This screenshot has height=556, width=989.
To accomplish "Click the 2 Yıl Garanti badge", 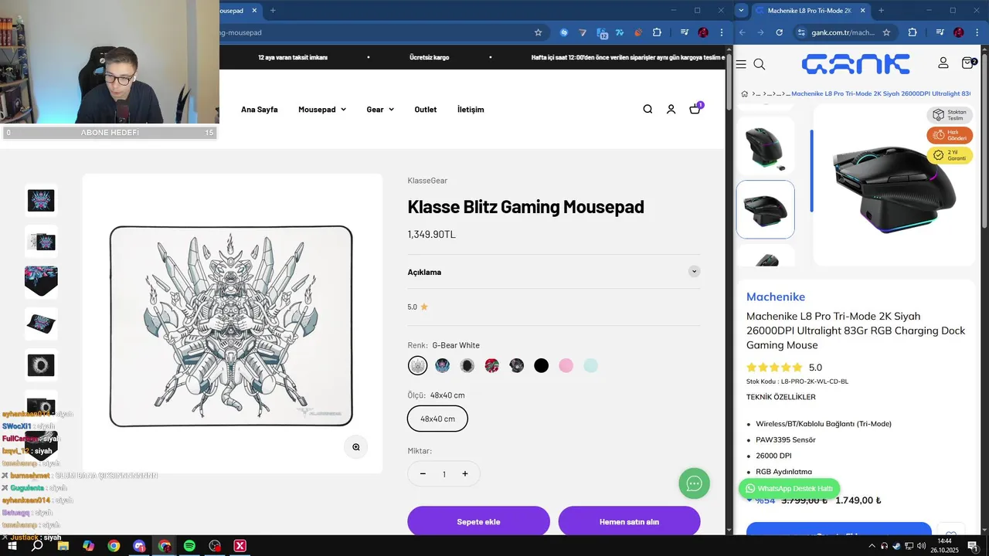I will pyautogui.click(x=950, y=154).
